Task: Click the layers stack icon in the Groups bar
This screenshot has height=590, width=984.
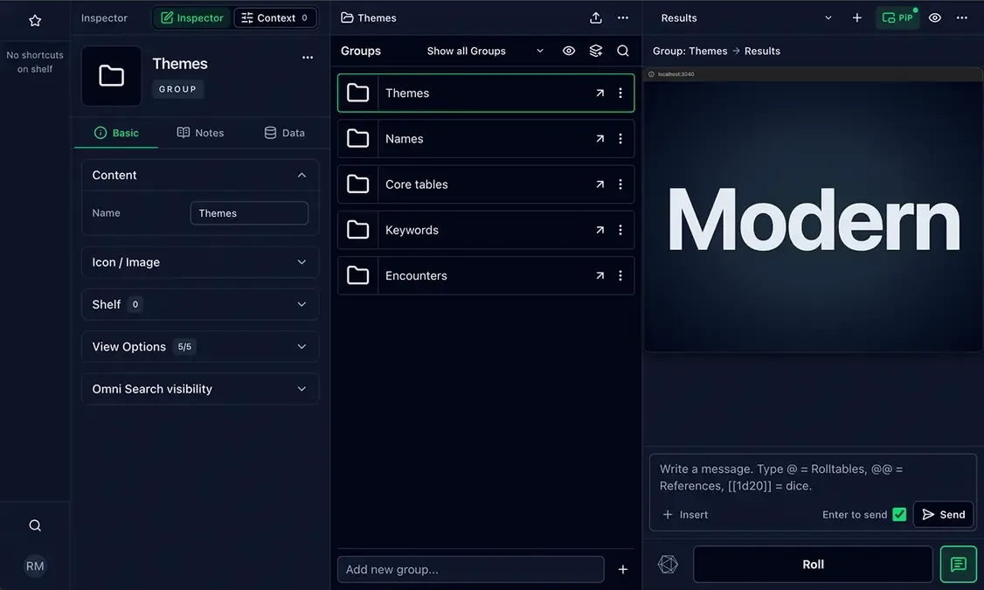Action: [595, 51]
